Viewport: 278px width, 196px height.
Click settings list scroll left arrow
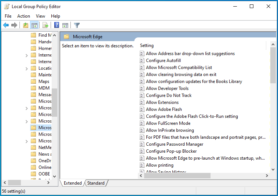141,175
